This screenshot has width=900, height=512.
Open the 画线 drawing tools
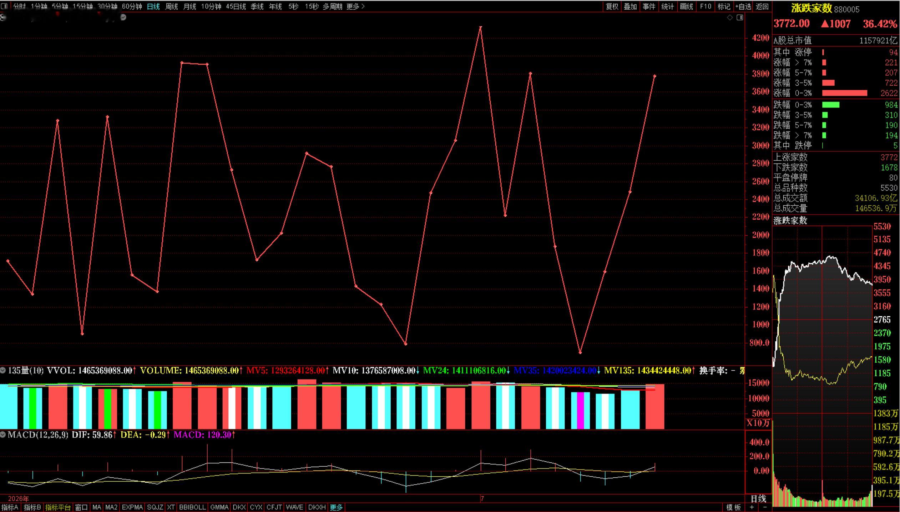pos(686,6)
